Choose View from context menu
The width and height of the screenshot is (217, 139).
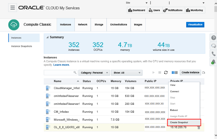tap(173, 85)
